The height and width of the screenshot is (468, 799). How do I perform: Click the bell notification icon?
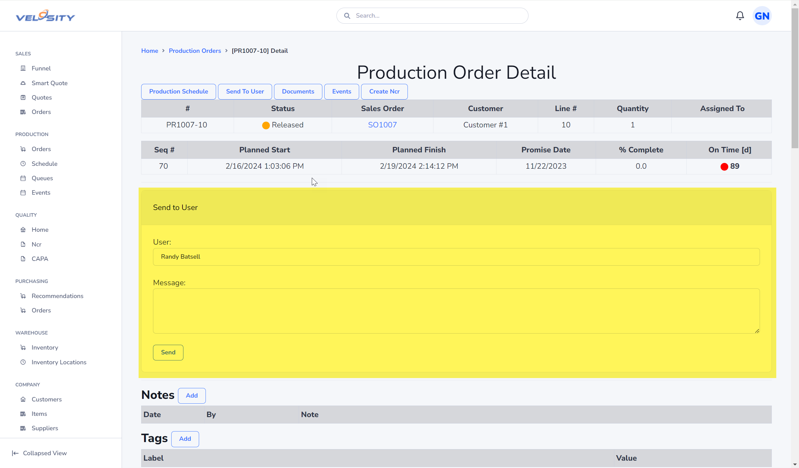(740, 16)
